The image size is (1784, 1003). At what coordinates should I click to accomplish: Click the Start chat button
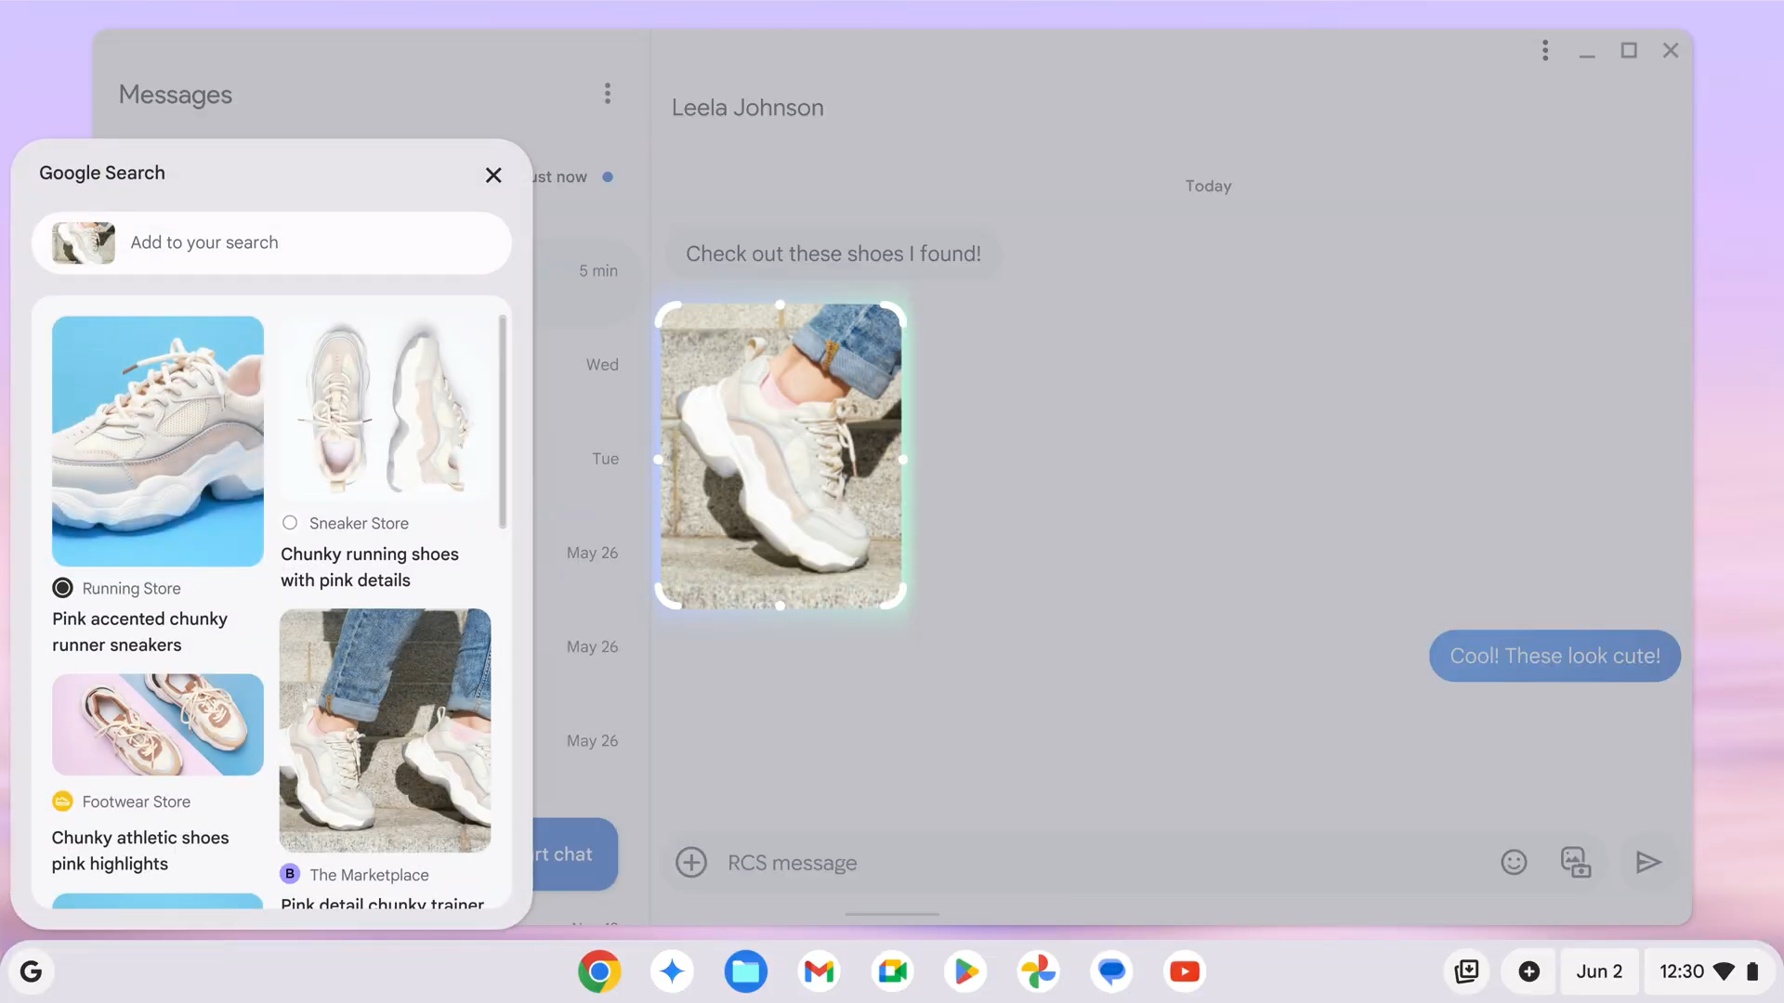point(575,854)
